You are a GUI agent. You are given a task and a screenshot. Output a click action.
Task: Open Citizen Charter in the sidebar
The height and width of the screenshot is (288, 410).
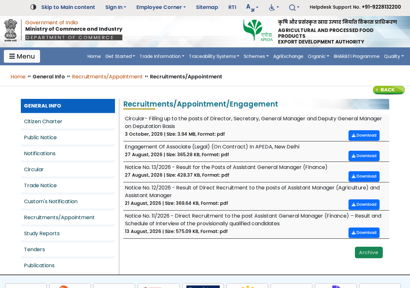pyautogui.click(x=68, y=122)
